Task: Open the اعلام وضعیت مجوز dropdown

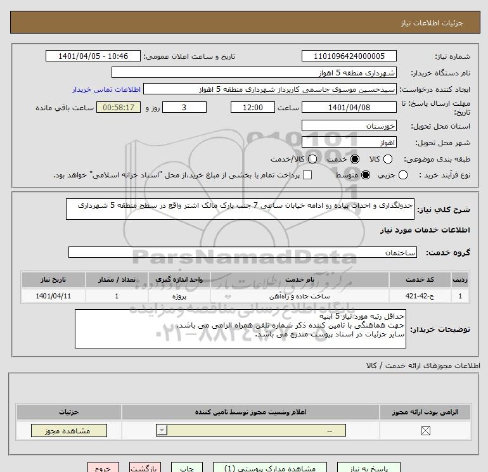Action: click(x=251, y=430)
